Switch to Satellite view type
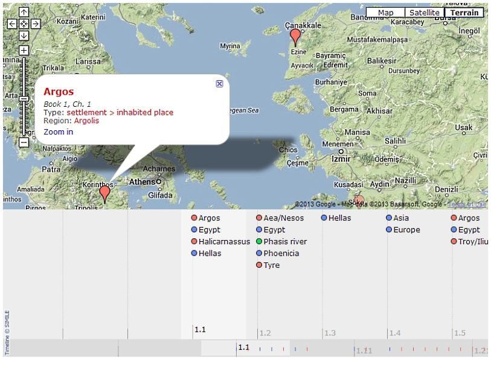This screenshot has width=491, height=368. click(424, 13)
